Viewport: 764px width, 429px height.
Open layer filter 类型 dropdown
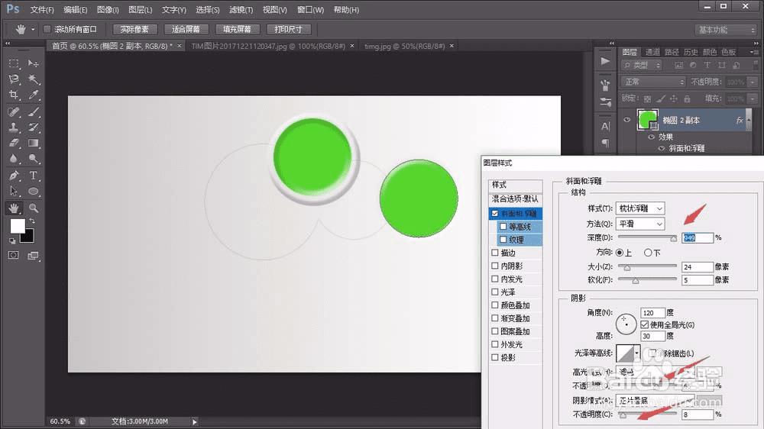[642, 65]
